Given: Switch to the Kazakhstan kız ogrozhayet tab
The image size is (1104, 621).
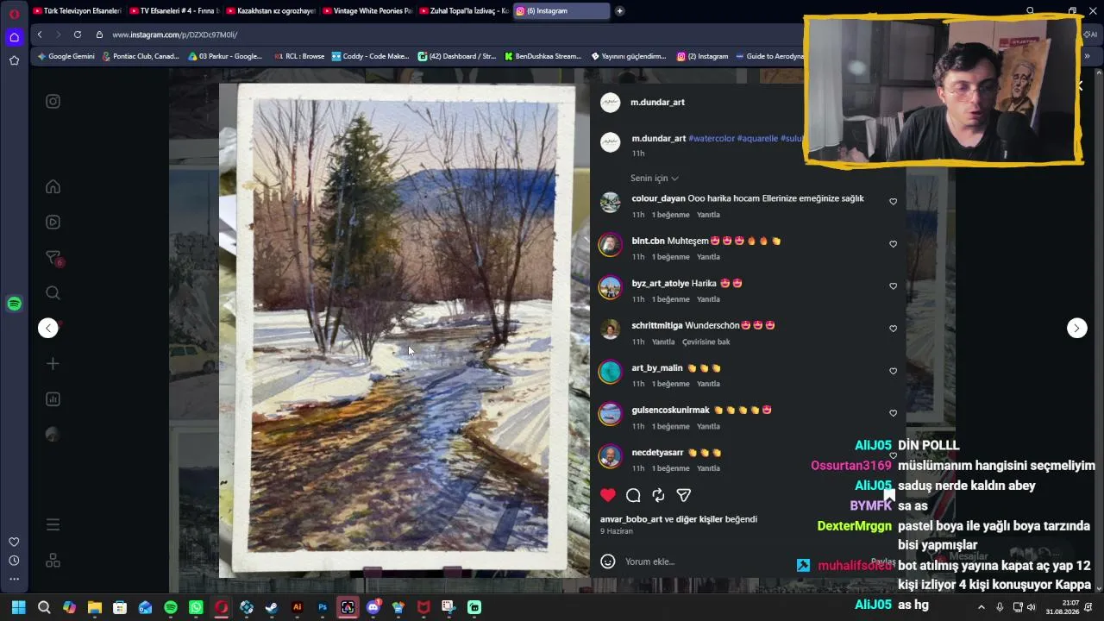Looking at the screenshot, I should [270, 11].
